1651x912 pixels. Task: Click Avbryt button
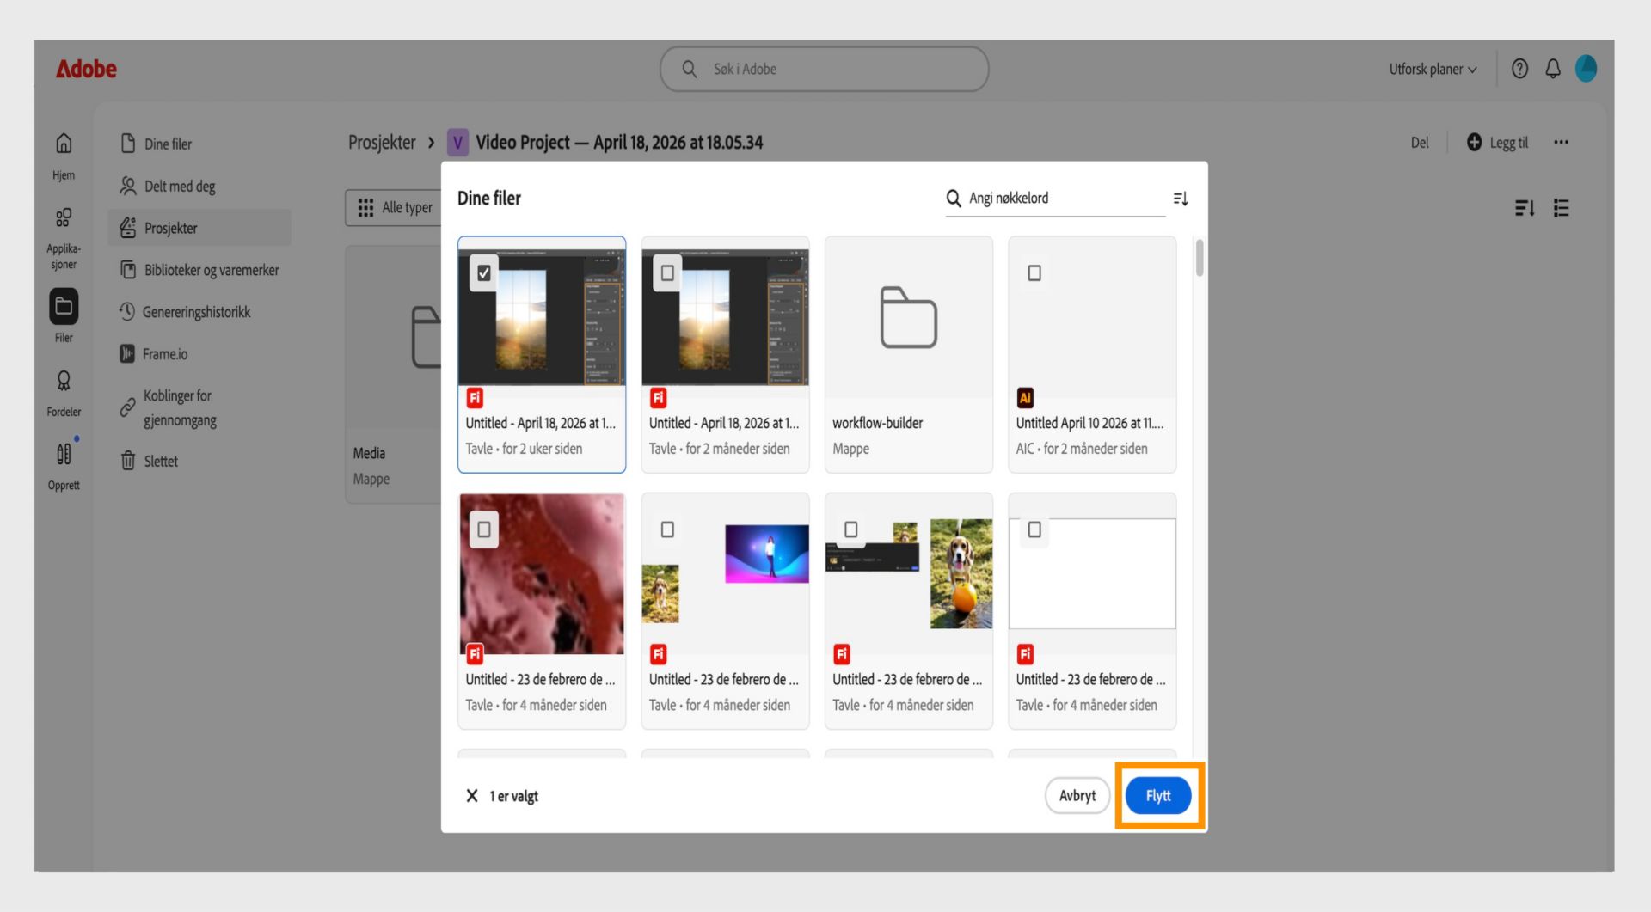(x=1077, y=796)
